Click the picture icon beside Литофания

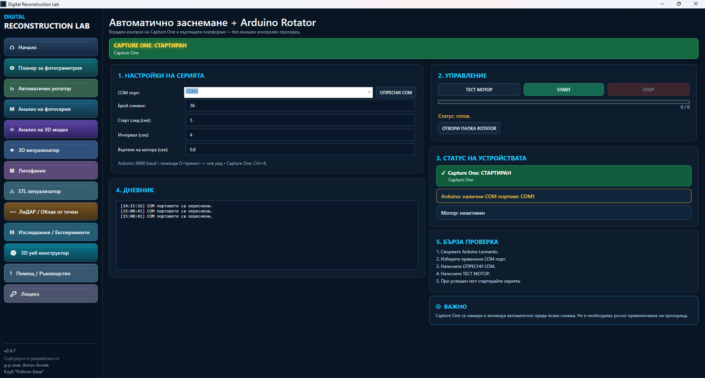(x=12, y=171)
